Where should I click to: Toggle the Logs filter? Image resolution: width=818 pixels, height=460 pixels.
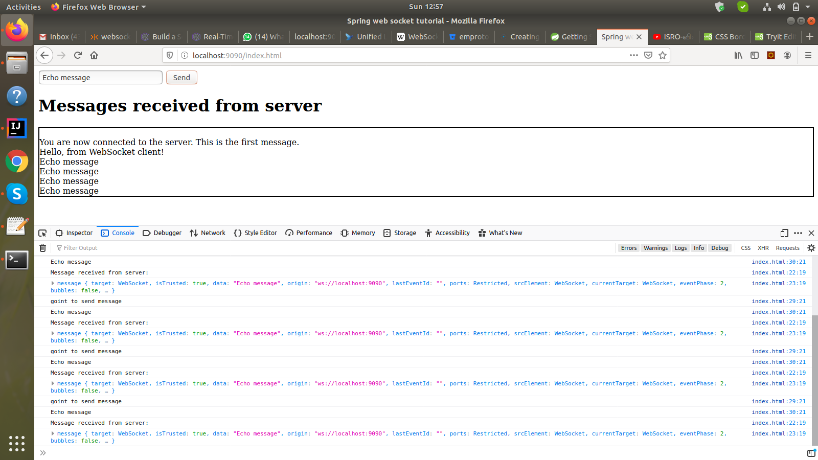680,248
